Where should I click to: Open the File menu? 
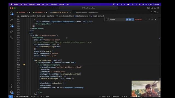tap(21, 4)
